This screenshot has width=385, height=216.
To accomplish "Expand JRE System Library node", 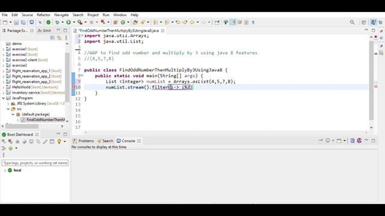I will (8, 104).
